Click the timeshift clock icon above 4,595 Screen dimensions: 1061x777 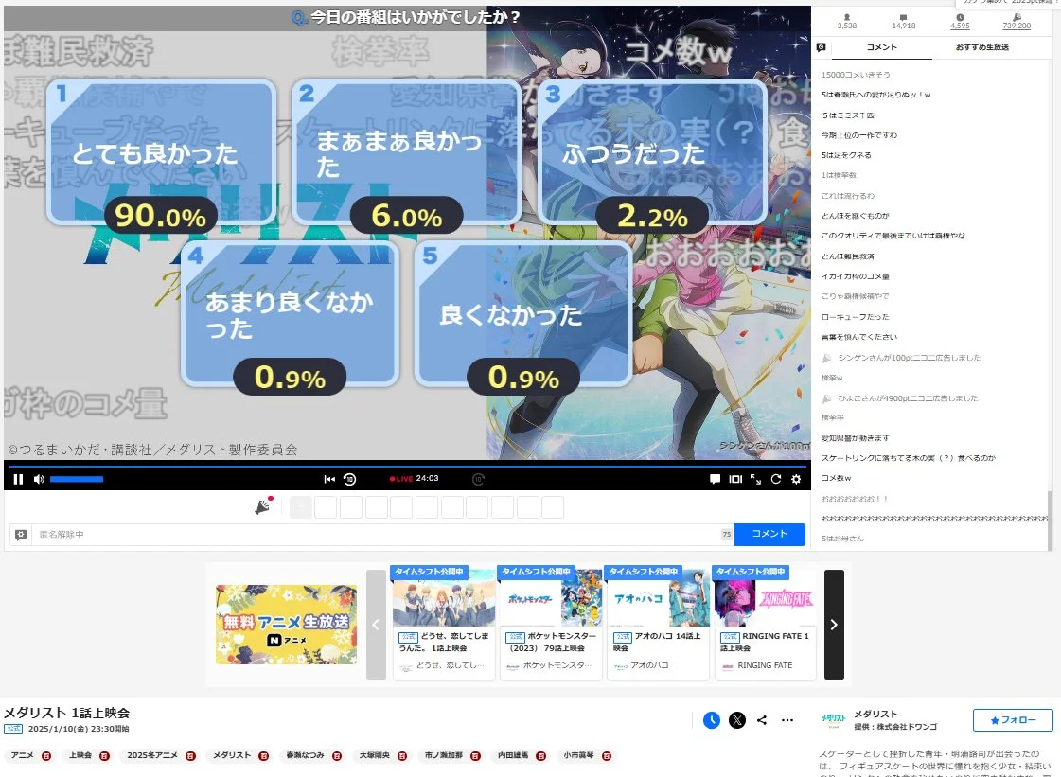point(960,17)
